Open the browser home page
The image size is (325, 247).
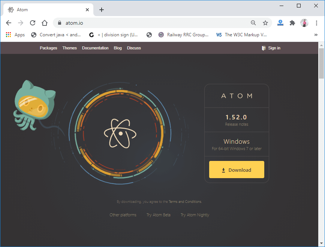pos(45,23)
